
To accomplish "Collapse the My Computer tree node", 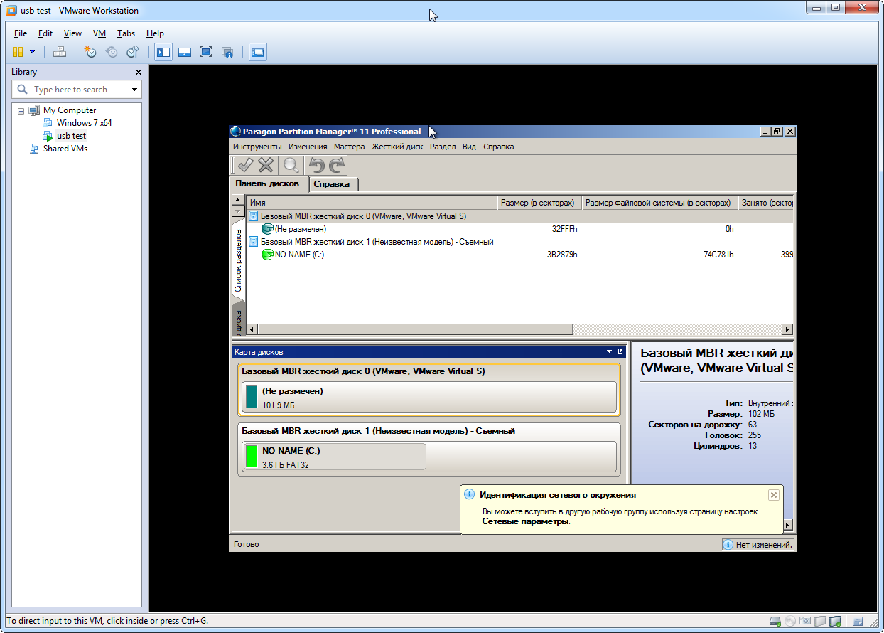I will click(x=21, y=111).
